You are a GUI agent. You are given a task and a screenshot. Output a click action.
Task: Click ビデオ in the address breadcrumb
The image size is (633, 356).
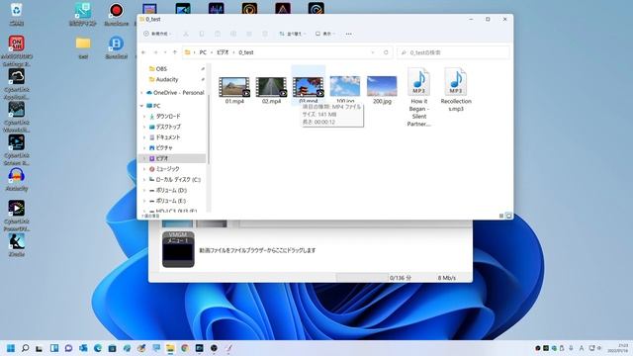click(x=223, y=52)
